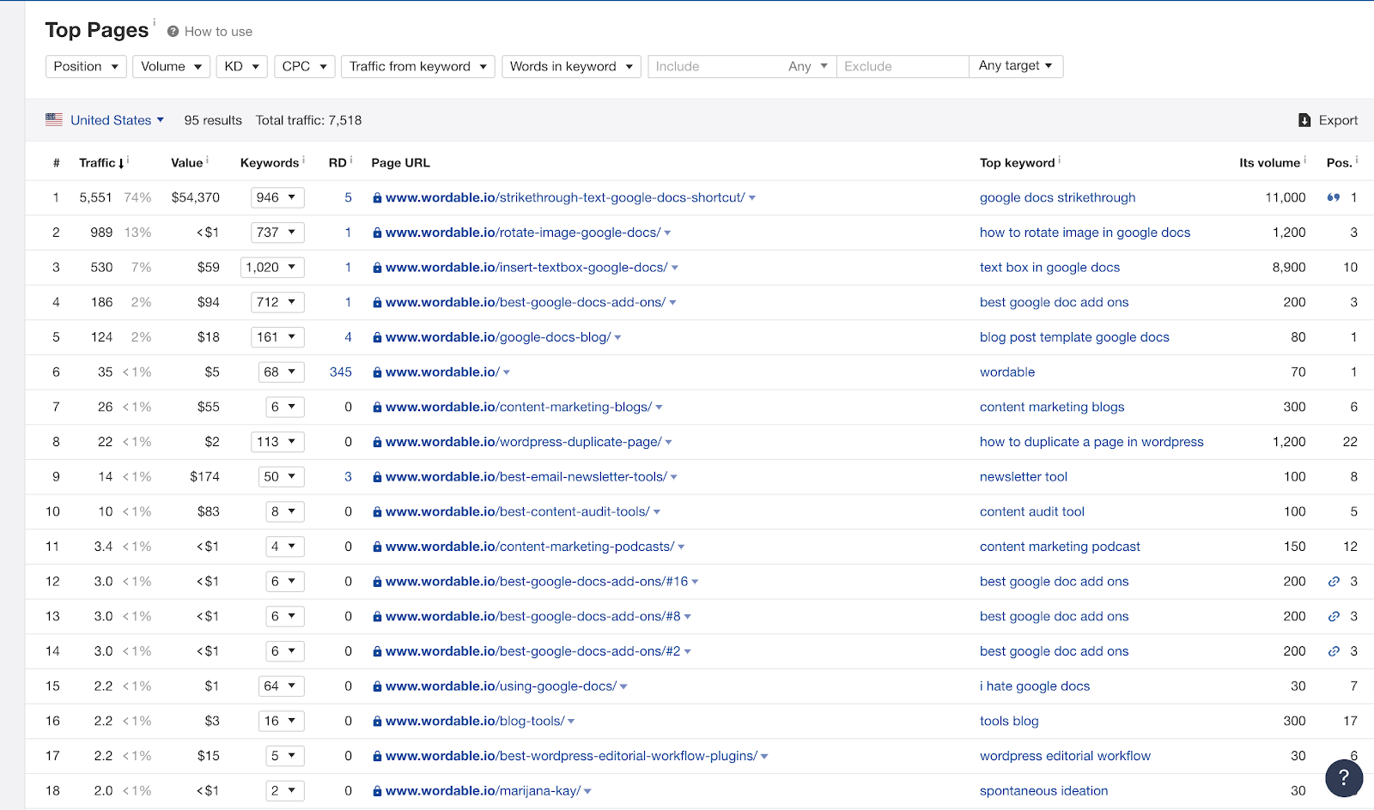Change country from United States
This screenshot has height=810, width=1374.
pos(117,120)
